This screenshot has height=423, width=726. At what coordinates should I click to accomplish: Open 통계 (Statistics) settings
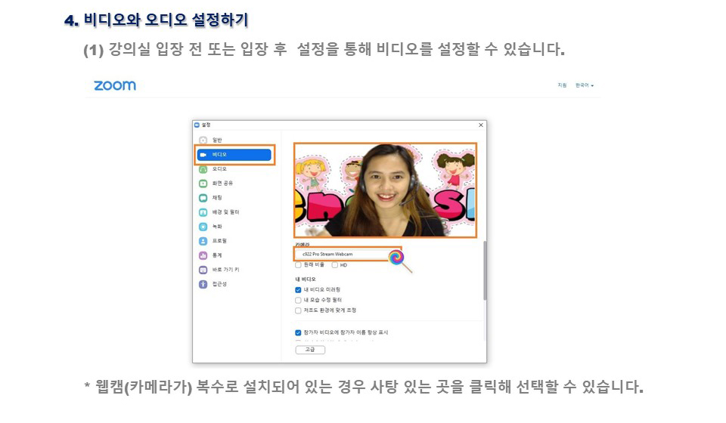(203, 255)
